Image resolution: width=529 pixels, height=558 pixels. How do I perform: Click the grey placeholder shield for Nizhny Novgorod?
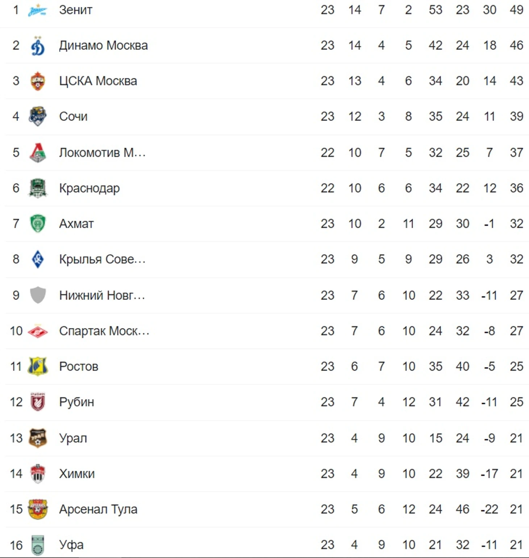point(38,295)
